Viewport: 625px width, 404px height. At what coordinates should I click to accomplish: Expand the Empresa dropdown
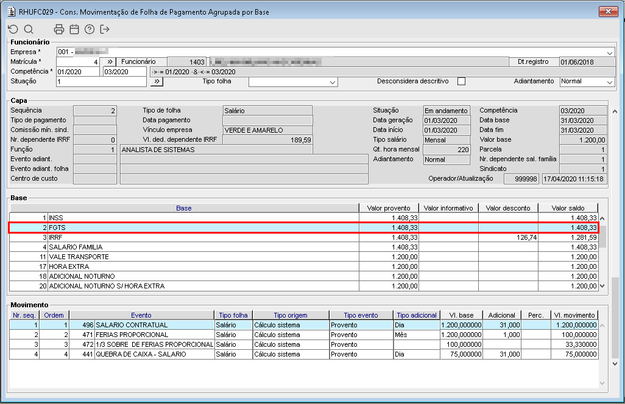(610, 53)
